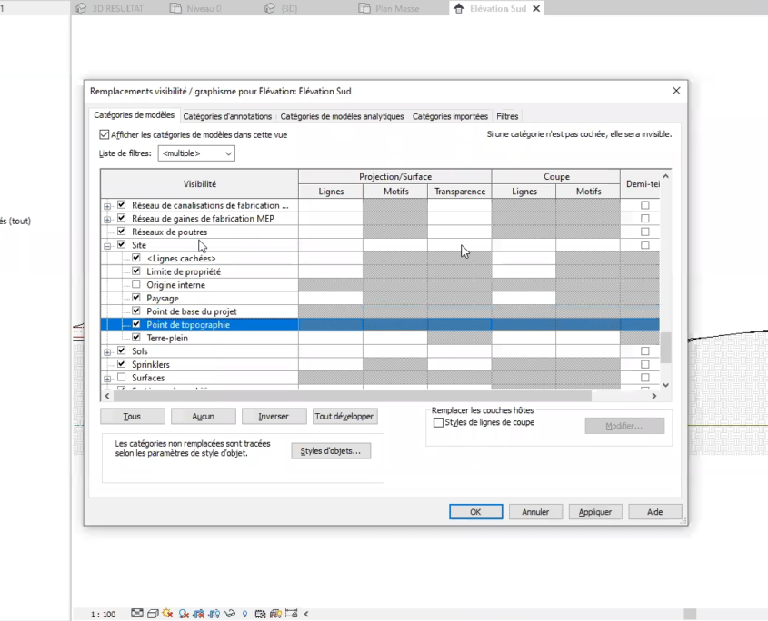Image resolution: width=768 pixels, height=621 pixels.
Task: Open the Filtres tab
Action: click(x=507, y=116)
